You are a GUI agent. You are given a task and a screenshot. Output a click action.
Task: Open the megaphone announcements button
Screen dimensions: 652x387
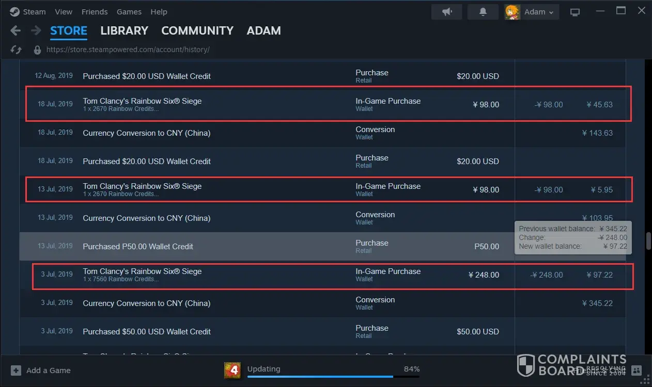pyautogui.click(x=447, y=12)
